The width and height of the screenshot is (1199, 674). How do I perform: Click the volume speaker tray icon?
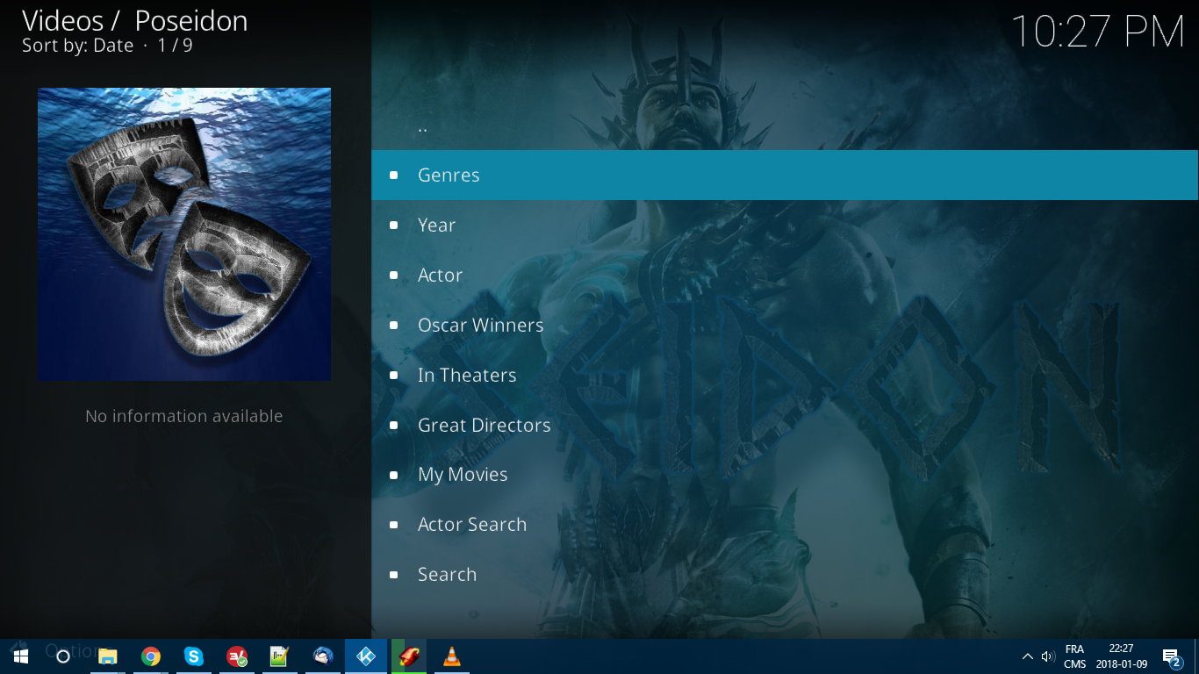pyautogui.click(x=1048, y=656)
